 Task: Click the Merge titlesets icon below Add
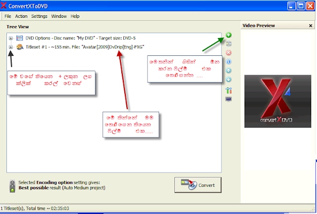click(228, 43)
